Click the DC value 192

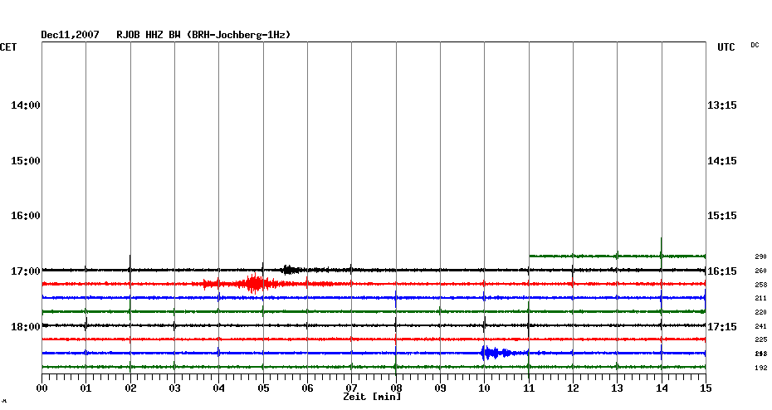pos(760,367)
